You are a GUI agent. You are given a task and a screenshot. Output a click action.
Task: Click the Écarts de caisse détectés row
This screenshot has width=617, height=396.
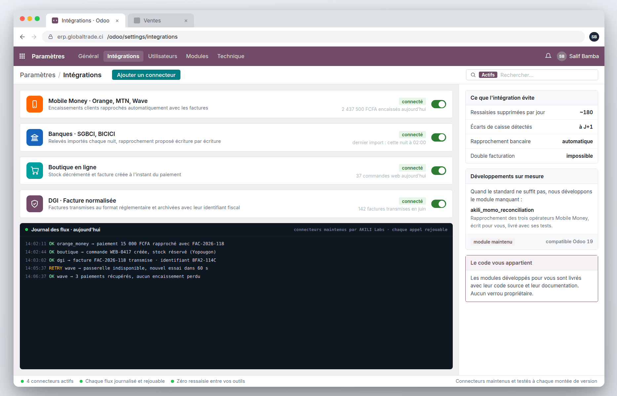click(x=531, y=127)
